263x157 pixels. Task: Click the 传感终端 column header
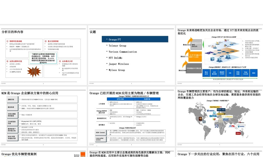tap(147, 99)
